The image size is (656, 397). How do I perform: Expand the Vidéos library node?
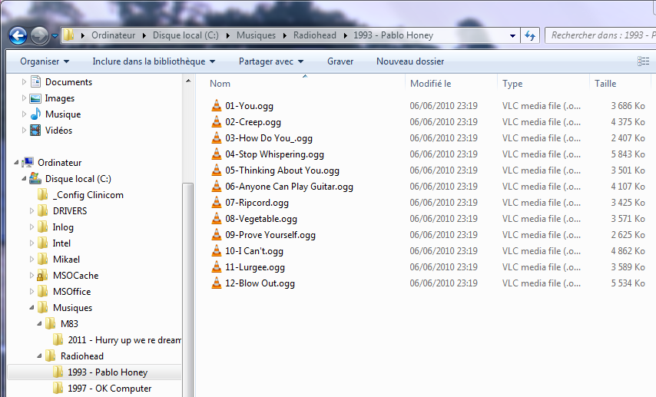click(24, 131)
